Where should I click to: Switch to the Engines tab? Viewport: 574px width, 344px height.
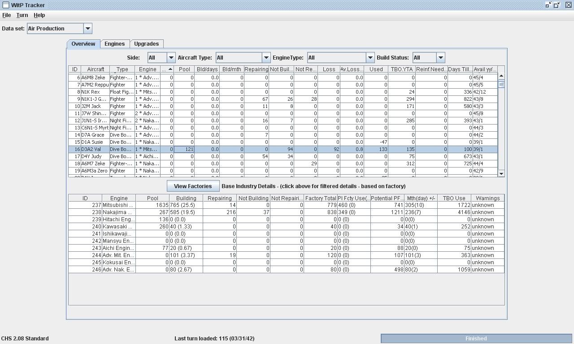click(x=115, y=44)
